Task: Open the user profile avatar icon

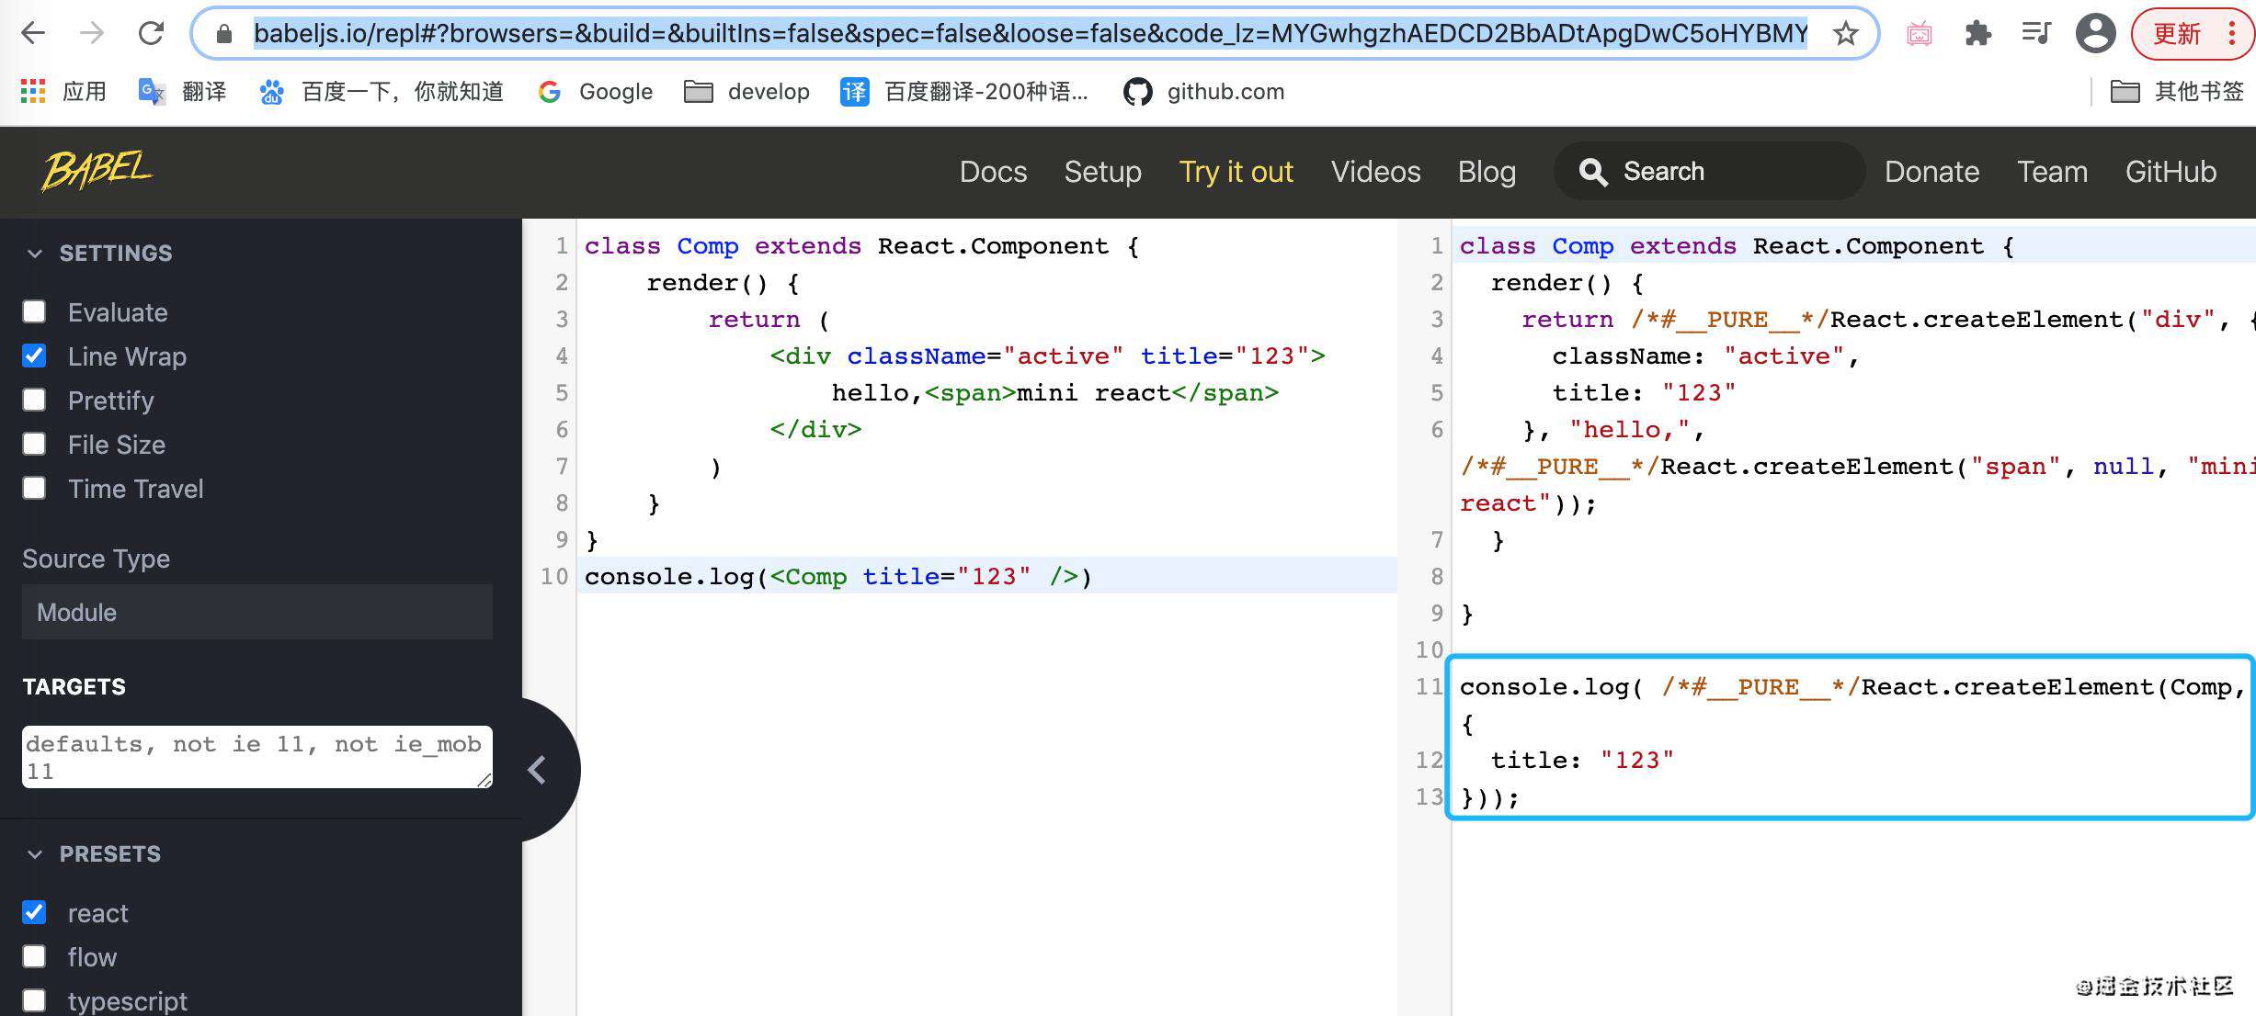Action: (2095, 34)
